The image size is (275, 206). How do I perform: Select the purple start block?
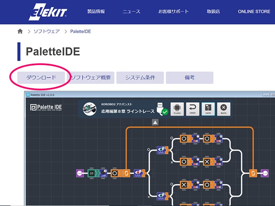pyautogui.click(x=80, y=173)
